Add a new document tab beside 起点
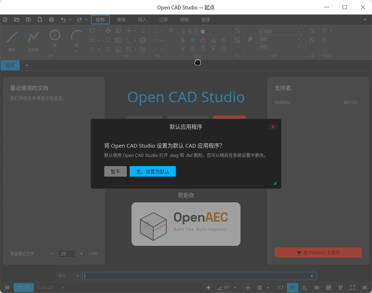372x293 pixels. 27,65
